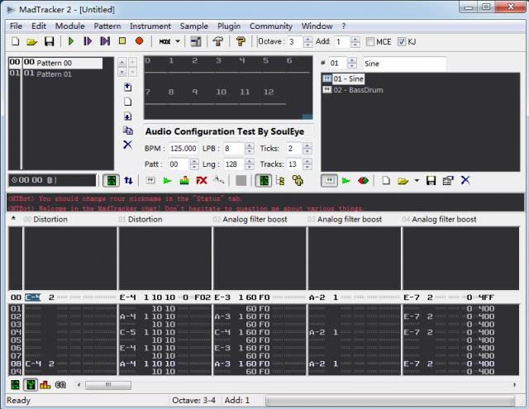Open a module with the folder icon
This screenshot has width=529, height=409.
32,42
